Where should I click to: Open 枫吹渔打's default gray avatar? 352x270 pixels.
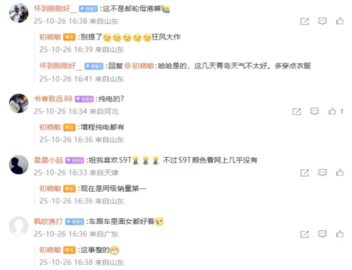coord(18,226)
